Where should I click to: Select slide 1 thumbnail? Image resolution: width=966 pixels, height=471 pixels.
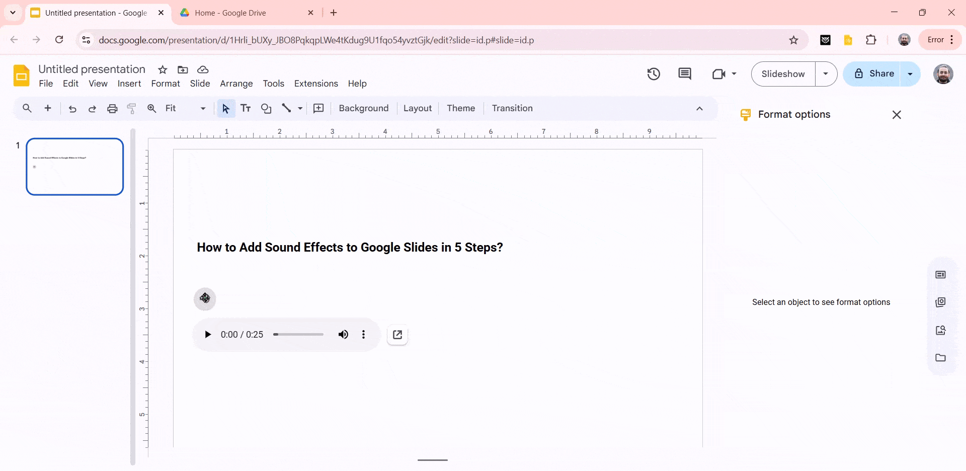tap(74, 167)
